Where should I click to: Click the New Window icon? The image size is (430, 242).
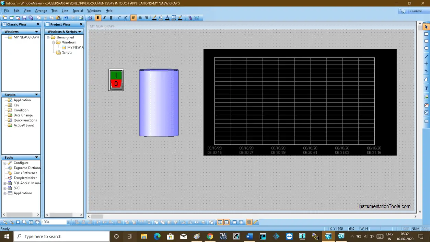pos(5,18)
